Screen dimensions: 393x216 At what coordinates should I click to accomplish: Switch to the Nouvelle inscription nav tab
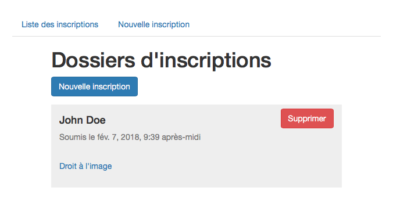[153, 24]
